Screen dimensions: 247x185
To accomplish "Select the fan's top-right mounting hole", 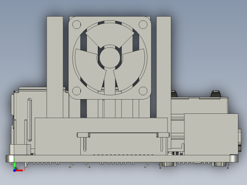I will [143, 25].
